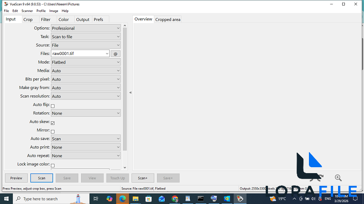Open the Auto save dropdown
The image size is (364, 204).
(x=86, y=139)
